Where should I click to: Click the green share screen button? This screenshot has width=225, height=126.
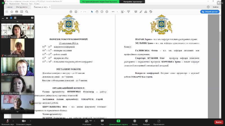pos(118,122)
